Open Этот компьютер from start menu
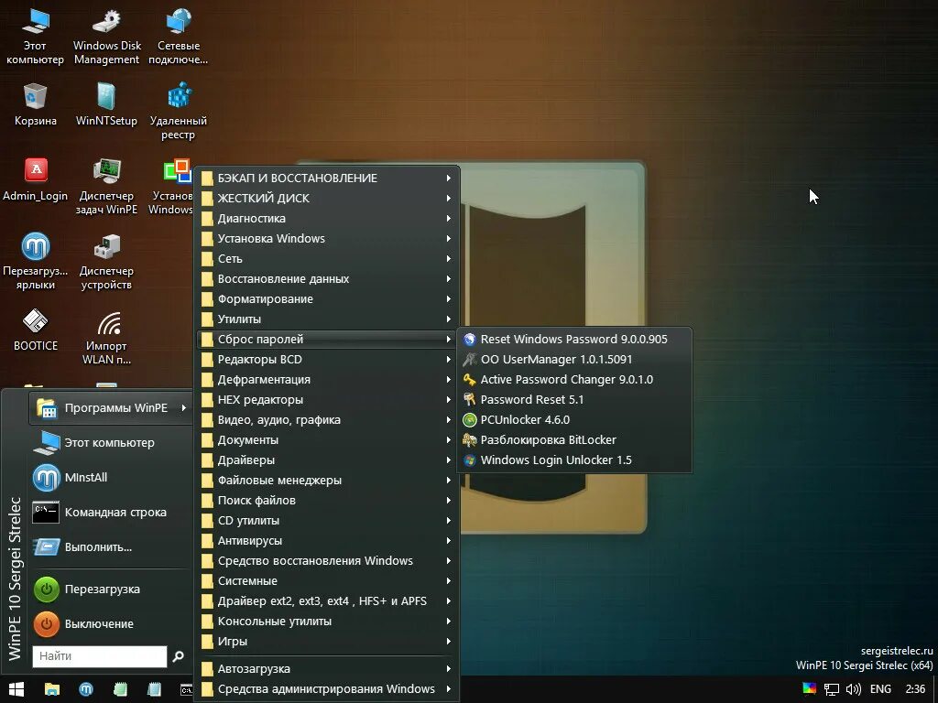This screenshot has width=938, height=703. 111,442
